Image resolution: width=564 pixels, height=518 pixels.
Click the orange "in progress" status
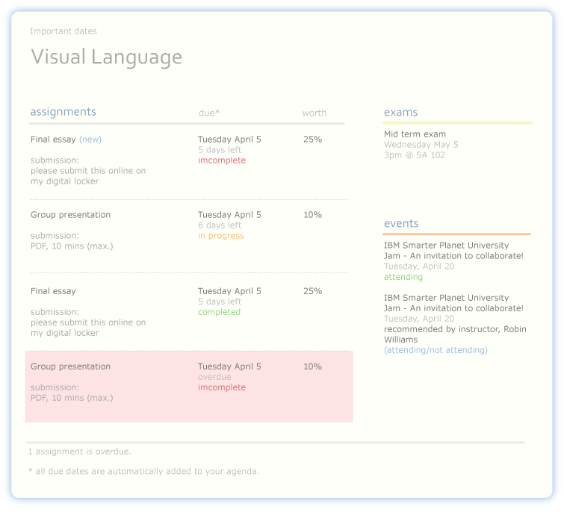220,236
